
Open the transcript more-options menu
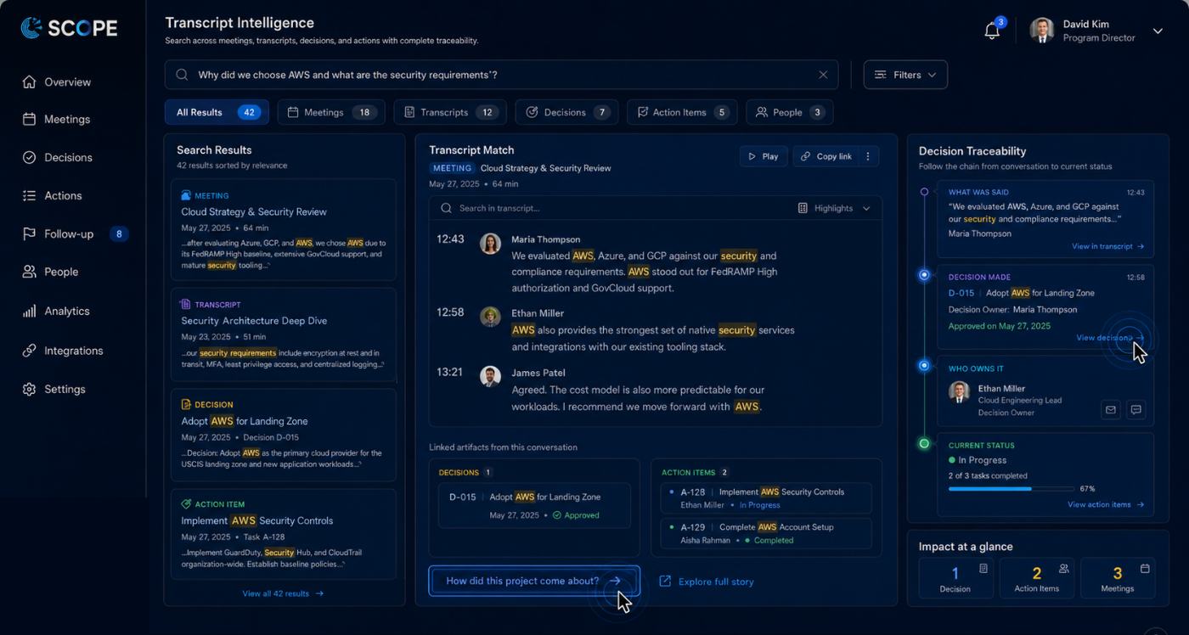click(868, 156)
